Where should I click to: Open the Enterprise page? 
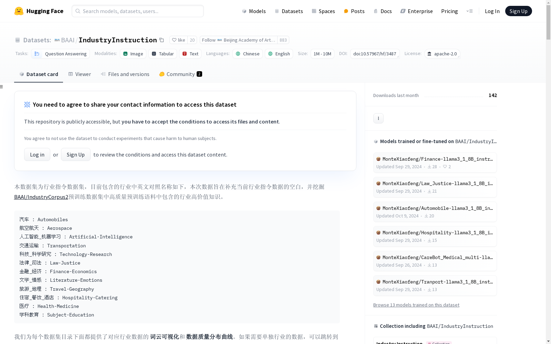[x=416, y=11]
